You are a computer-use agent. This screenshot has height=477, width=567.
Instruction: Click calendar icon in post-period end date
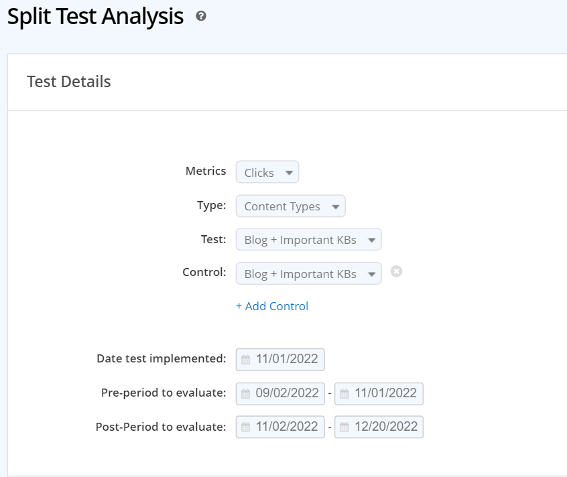[344, 427]
